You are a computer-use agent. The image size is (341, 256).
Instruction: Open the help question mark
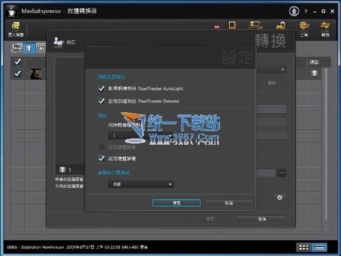click(x=306, y=11)
